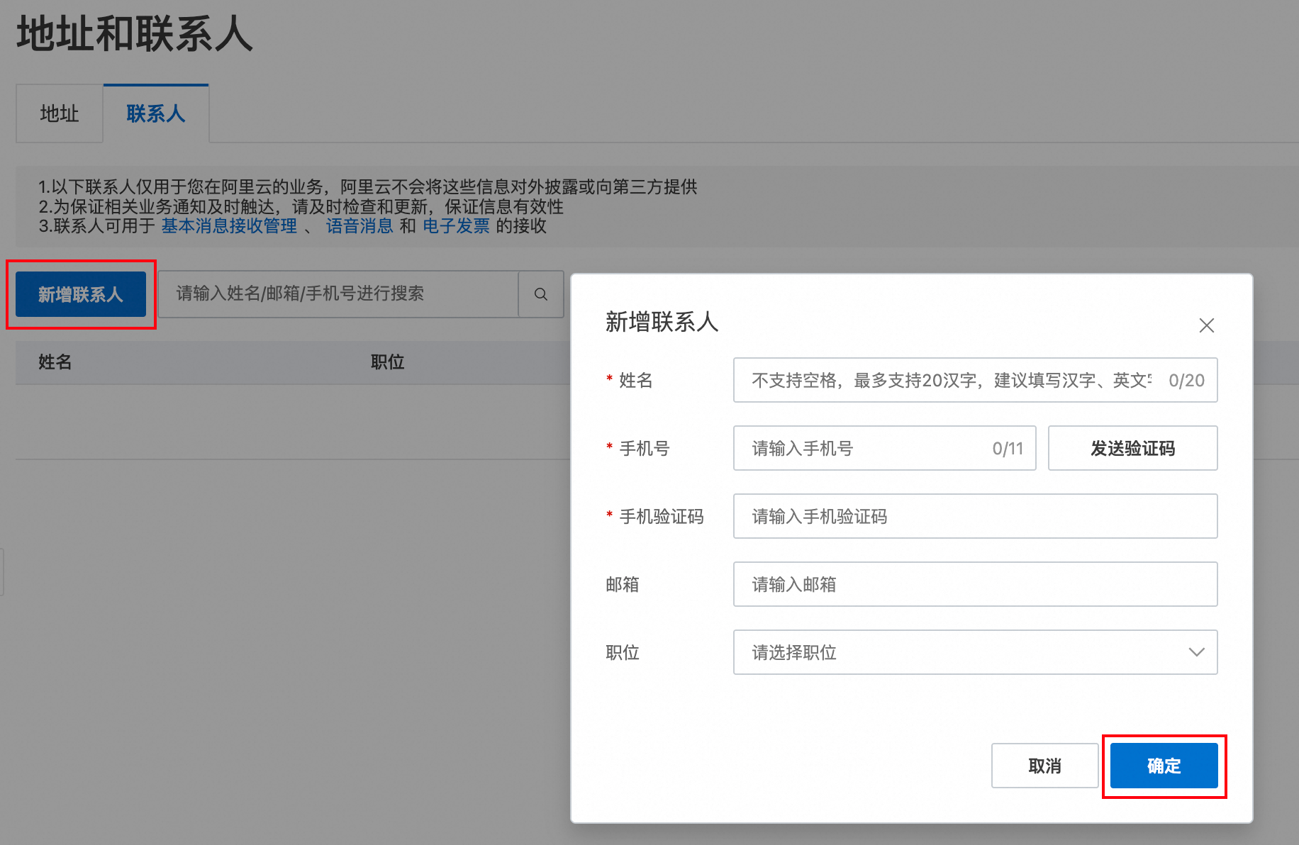
Task: Click the 地址和联系人 page title
Action: [x=135, y=33]
